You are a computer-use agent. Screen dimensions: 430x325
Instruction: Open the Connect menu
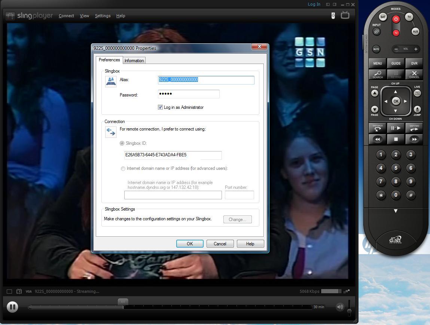(66, 16)
